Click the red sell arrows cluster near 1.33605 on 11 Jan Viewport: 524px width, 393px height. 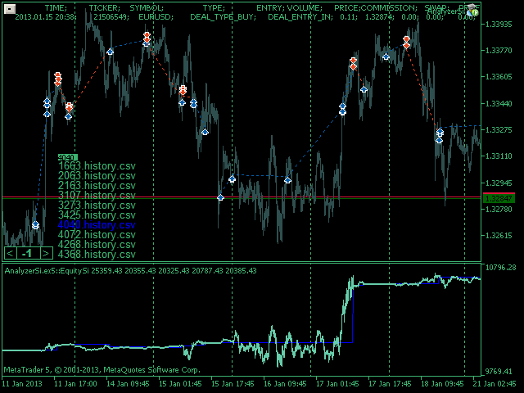click(58, 79)
